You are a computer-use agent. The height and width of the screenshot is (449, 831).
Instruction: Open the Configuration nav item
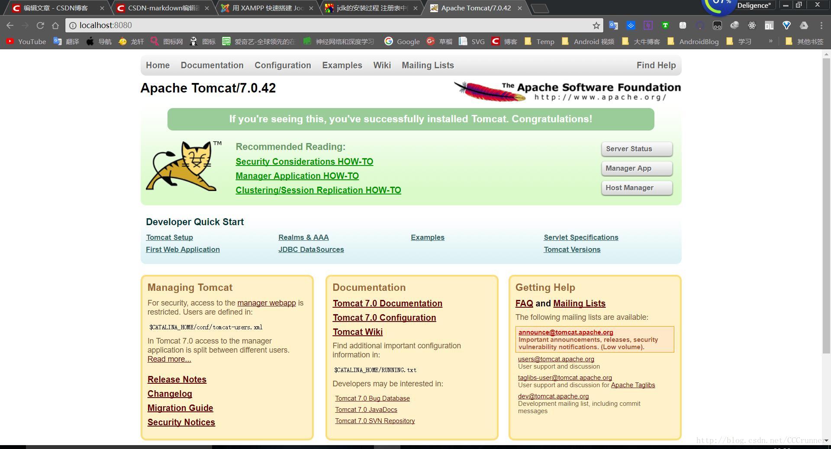tap(283, 65)
